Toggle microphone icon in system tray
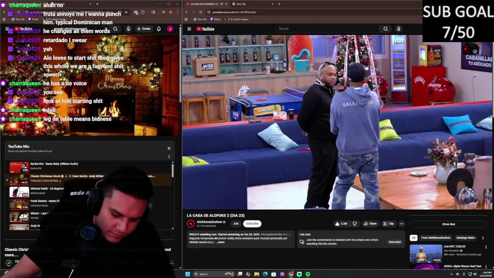The height and width of the screenshot is (278, 494). tap(464, 274)
